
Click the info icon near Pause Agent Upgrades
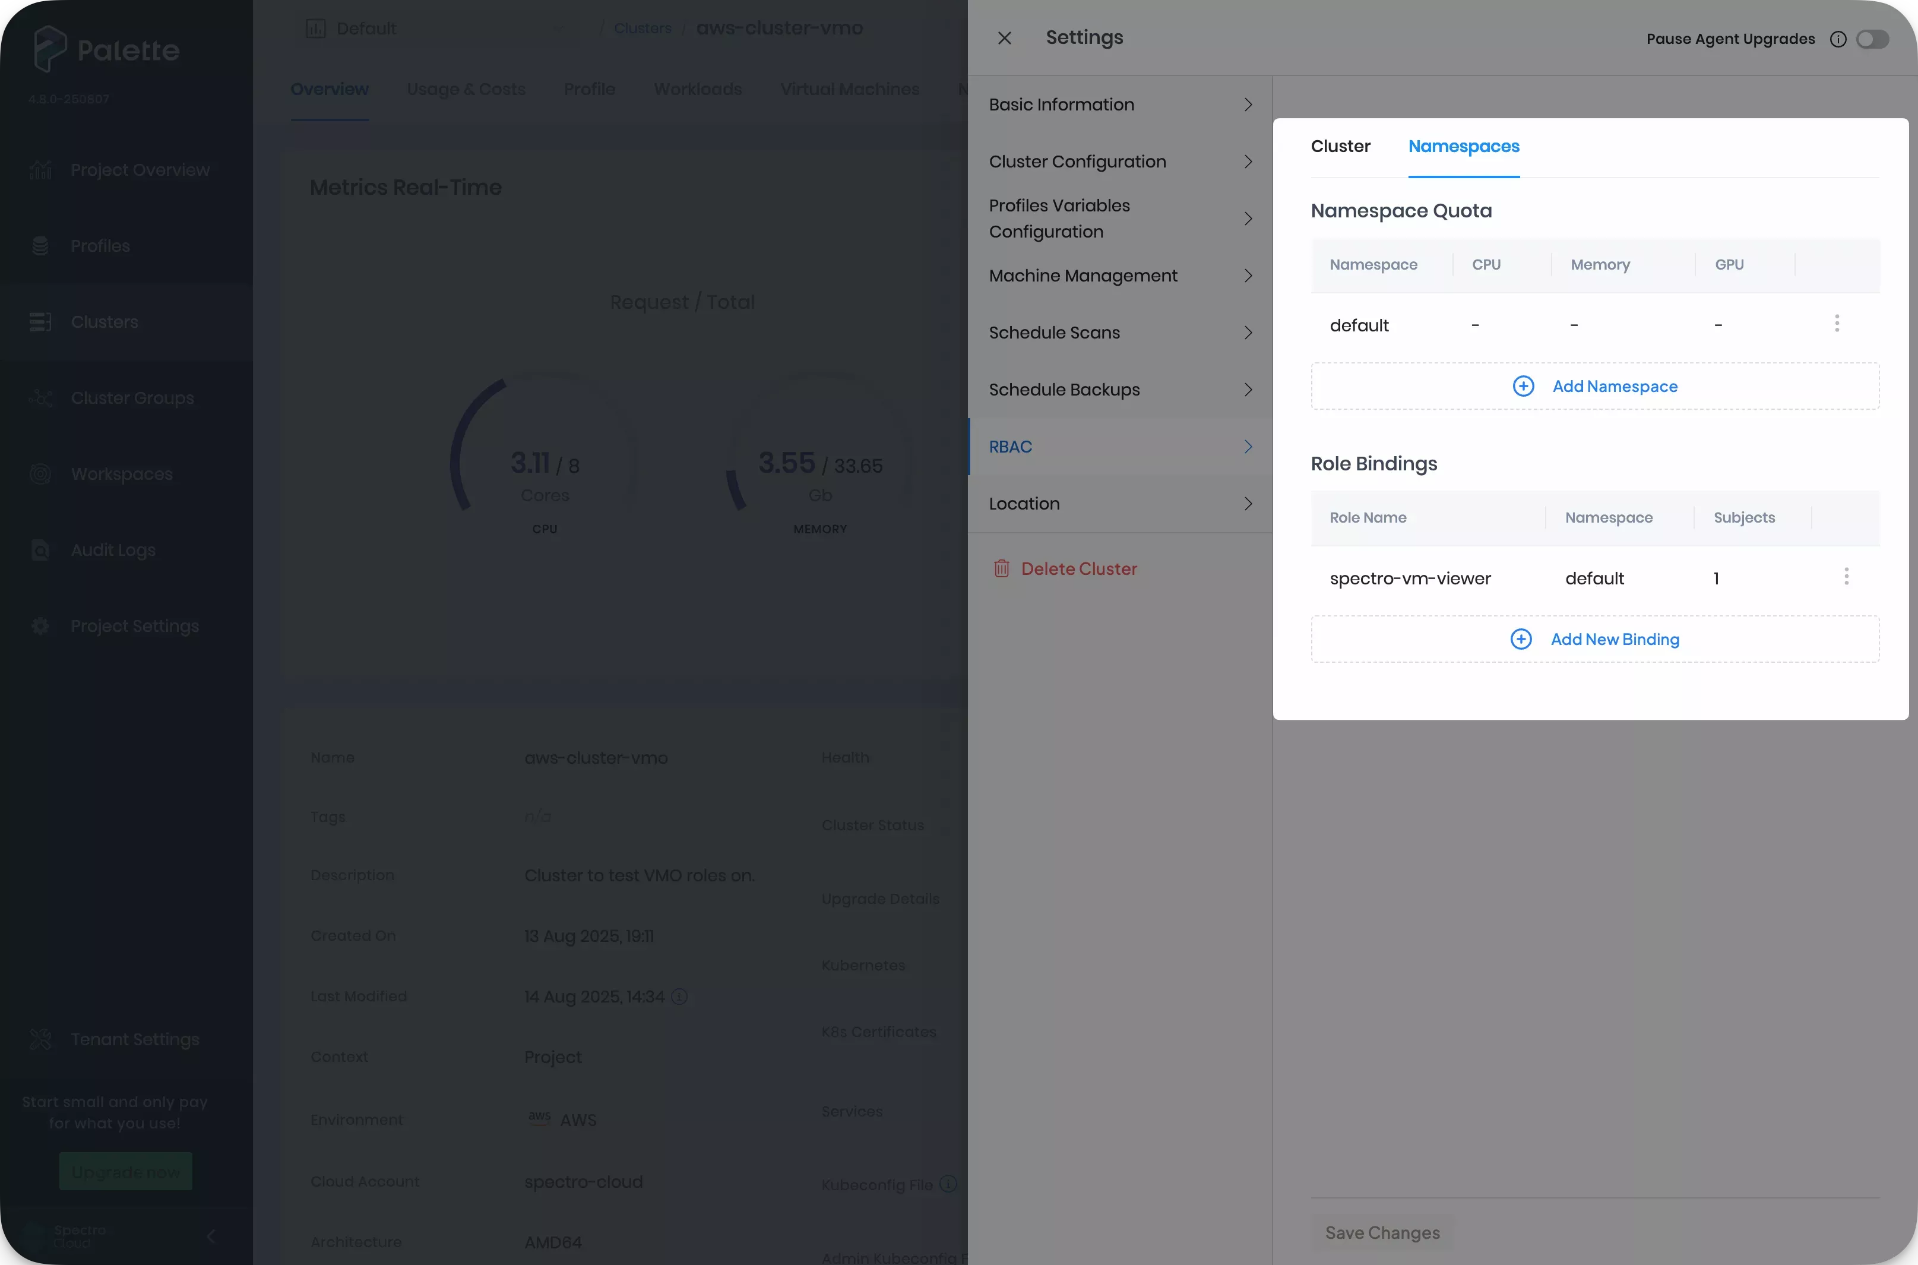(x=1838, y=39)
